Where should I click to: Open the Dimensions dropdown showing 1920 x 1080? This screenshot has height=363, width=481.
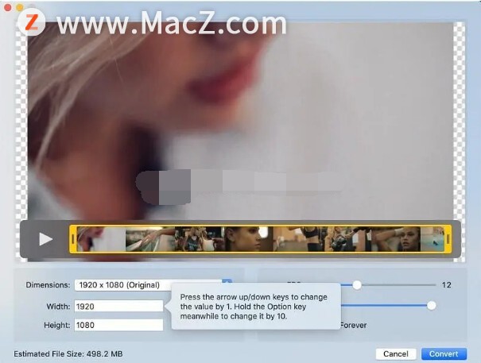click(x=153, y=285)
